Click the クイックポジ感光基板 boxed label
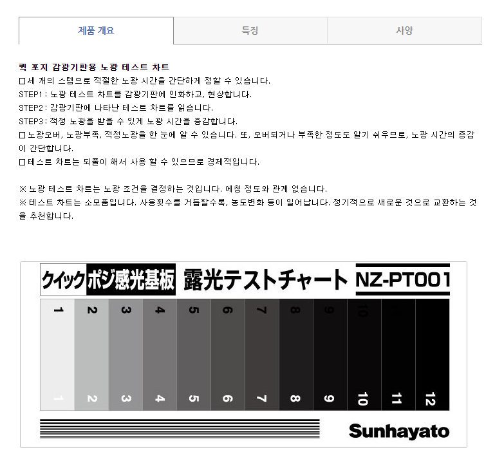The width and height of the screenshot is (504, 459). 108,281
